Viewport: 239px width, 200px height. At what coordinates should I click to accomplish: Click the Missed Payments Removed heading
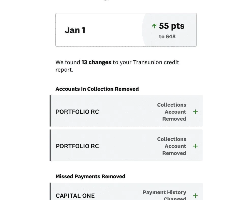[x=90, y=177]
